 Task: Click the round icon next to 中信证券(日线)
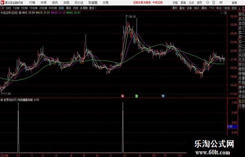click(20, 13)
